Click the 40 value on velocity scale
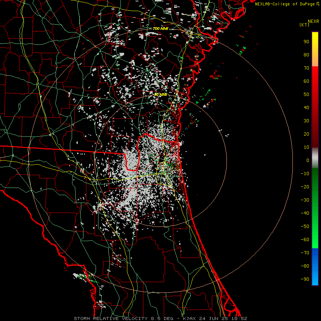This screenshot has width=321, height=321. point(306,108)
